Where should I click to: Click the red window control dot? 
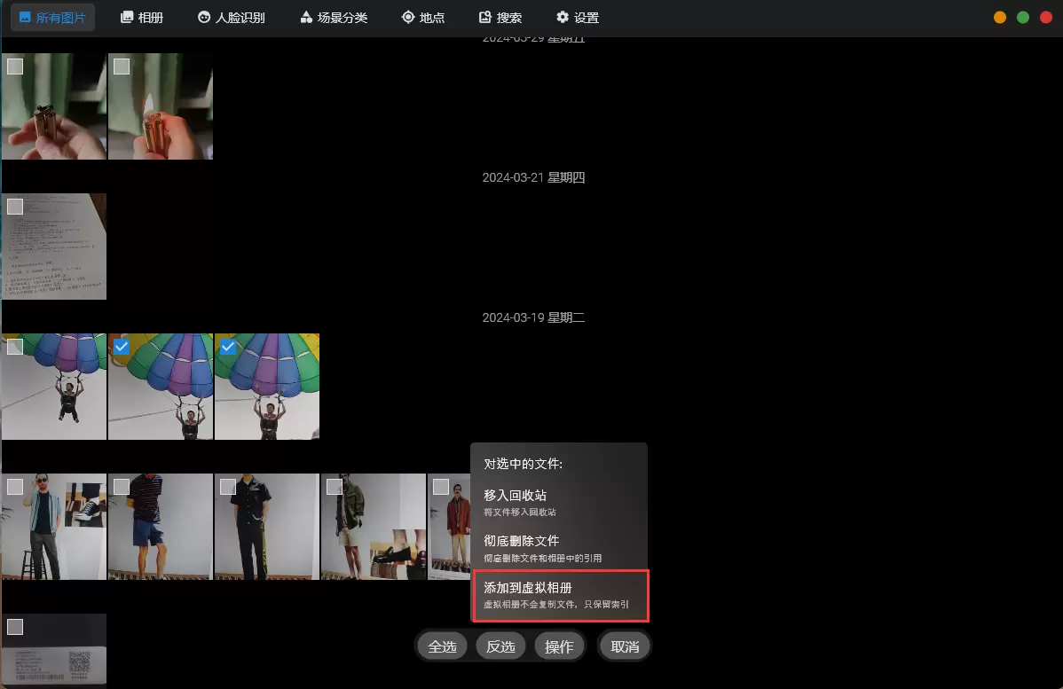pos(1046,18)
